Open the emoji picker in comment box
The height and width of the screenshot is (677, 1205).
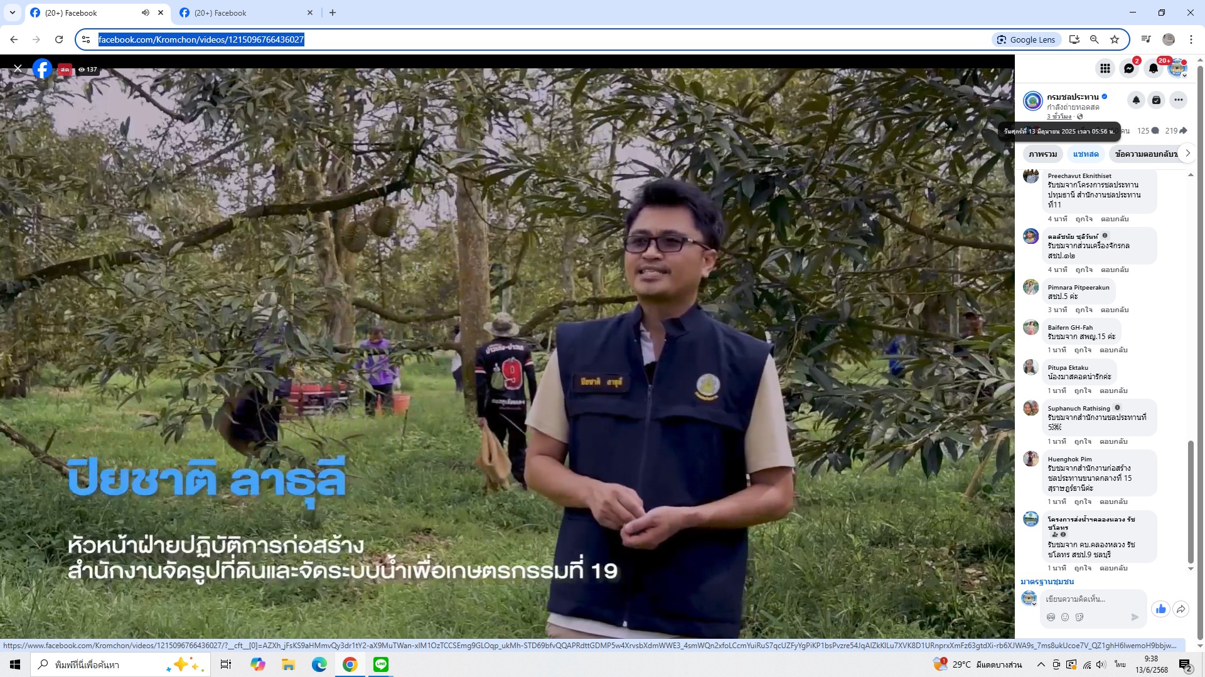1065,617
